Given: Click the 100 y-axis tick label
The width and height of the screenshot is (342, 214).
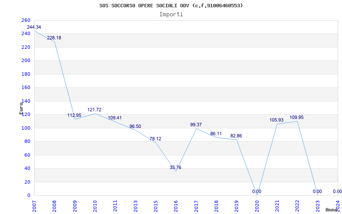Looking at the screenshot, I should click(x=26, y=128).
